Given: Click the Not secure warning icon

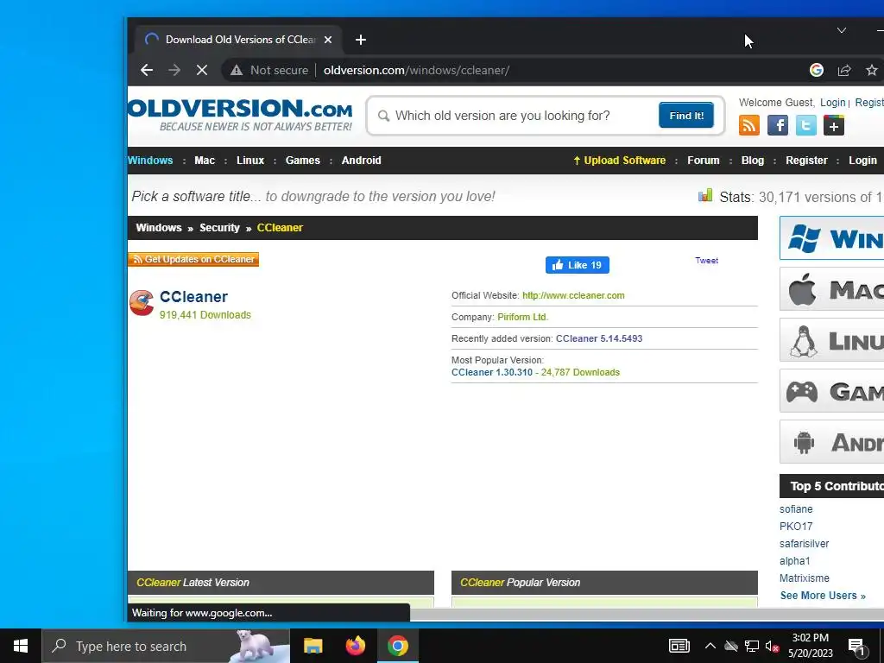Looking at the screenshot, I should pyautogui.click(x=237, y=70).
